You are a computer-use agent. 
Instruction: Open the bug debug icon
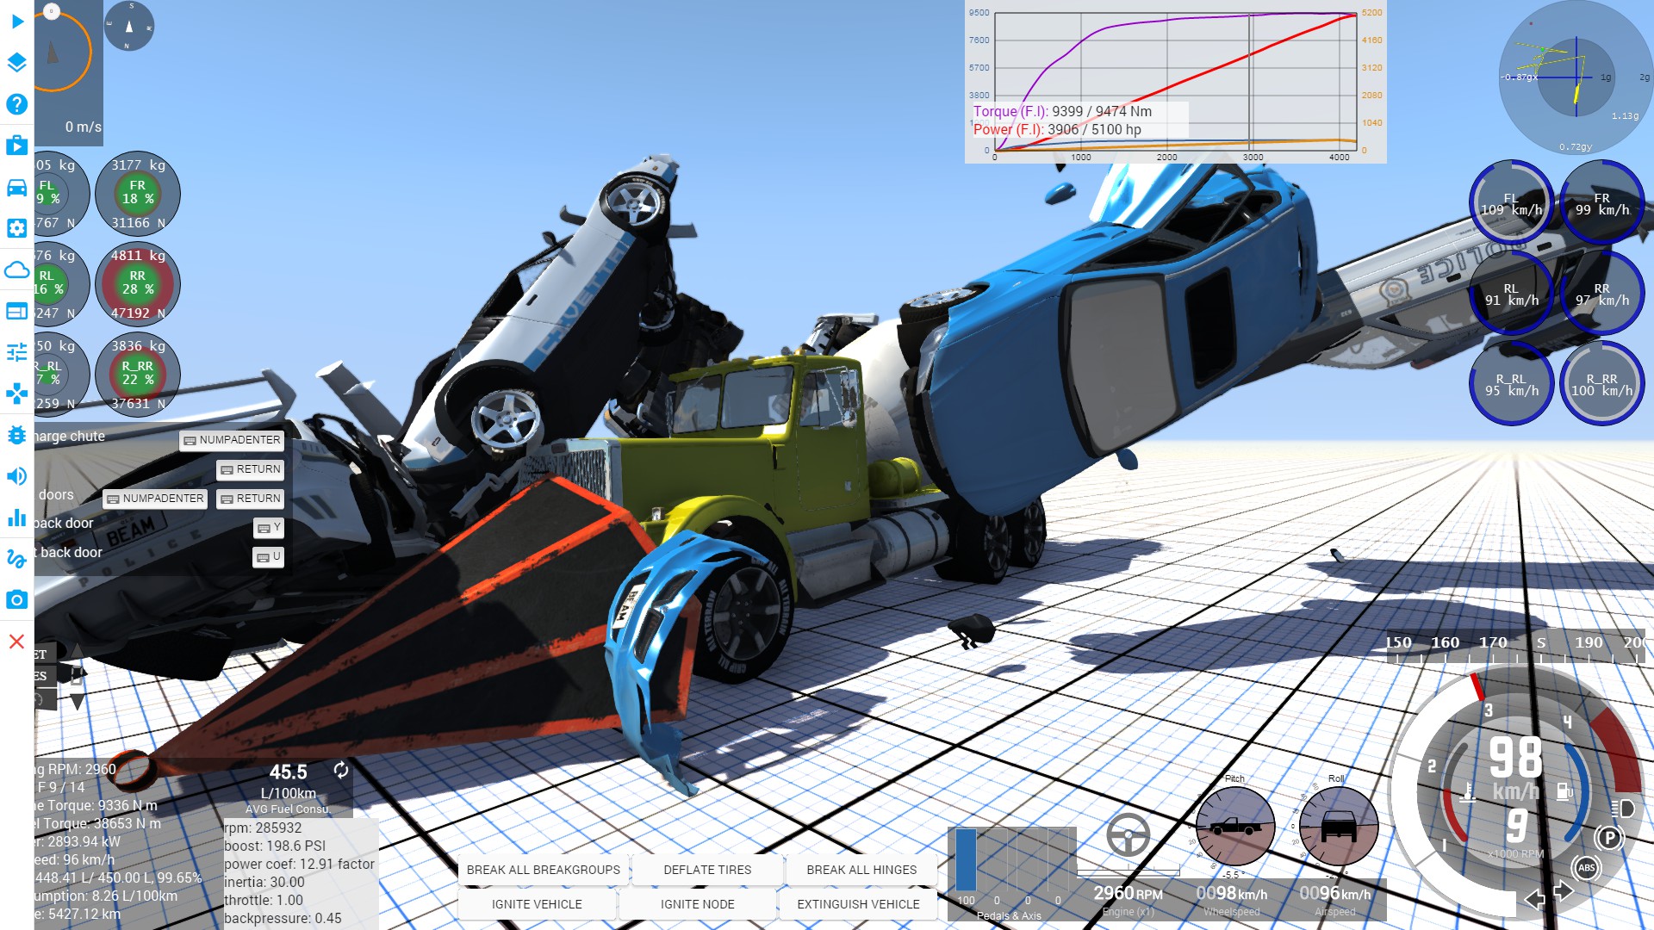pyautogui.click(x=16, y=435)
